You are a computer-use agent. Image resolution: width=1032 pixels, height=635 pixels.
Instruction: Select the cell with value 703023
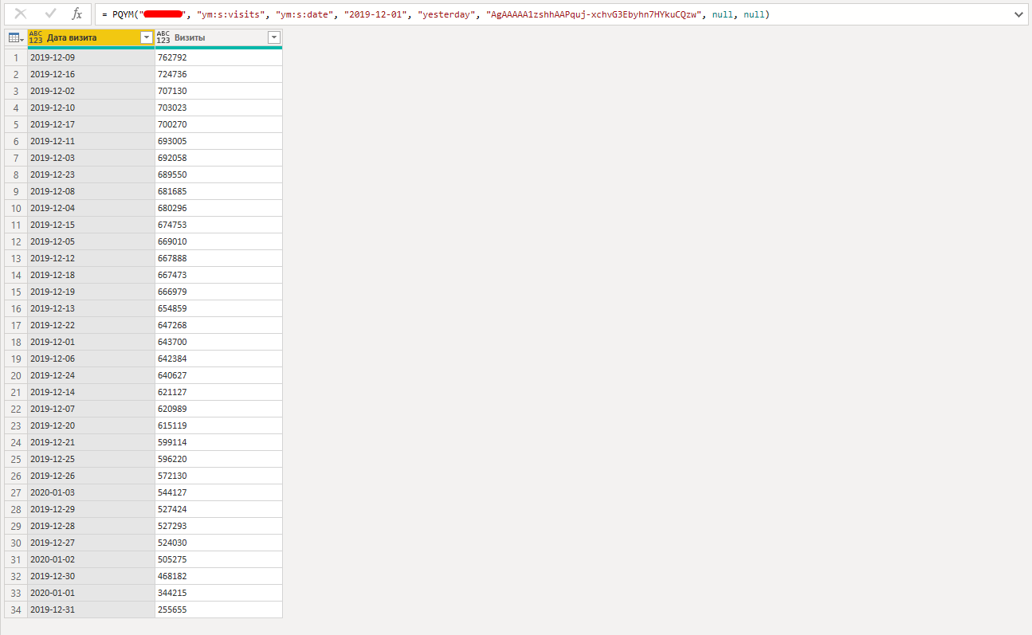point(218,108)
